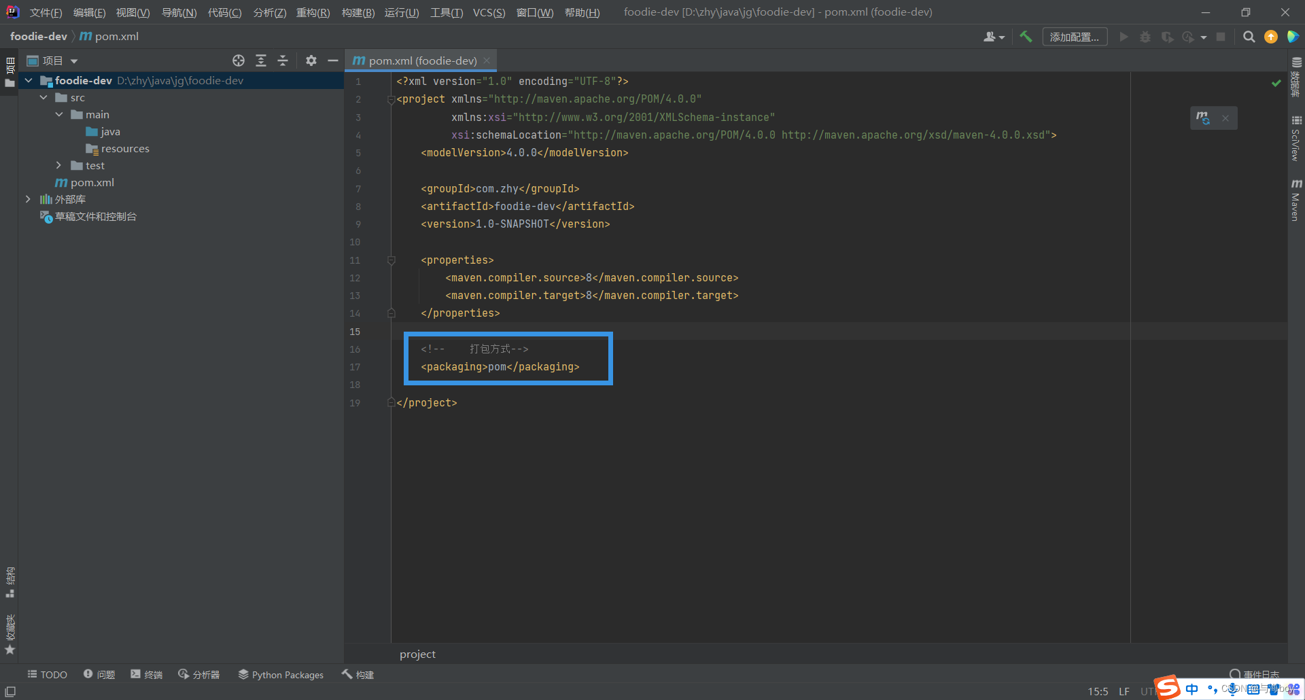The image size is (1305, 700).
Task: Dismiss the Maven reload floating popup
Action: (1225, 118)
